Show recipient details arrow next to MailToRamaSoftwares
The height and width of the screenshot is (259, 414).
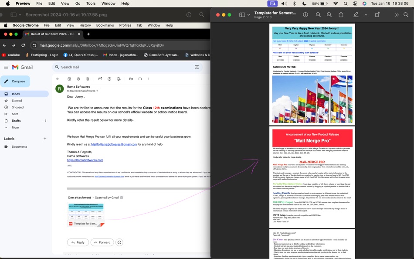pyautogui.click(x=97, y=91)
